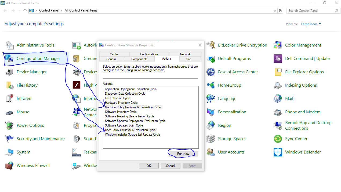Open BitLocker Drive Encryption icon
Screen dimensions: 341x192
coord(211,45)
